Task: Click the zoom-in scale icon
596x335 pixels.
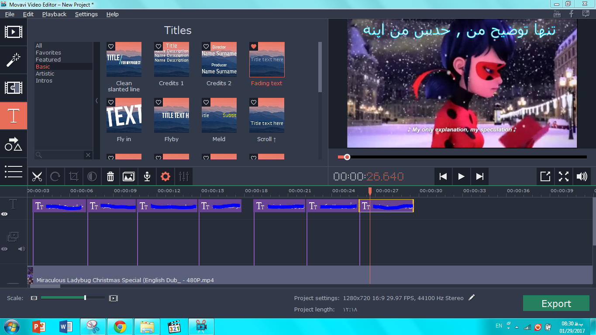Action: point(114,298)
